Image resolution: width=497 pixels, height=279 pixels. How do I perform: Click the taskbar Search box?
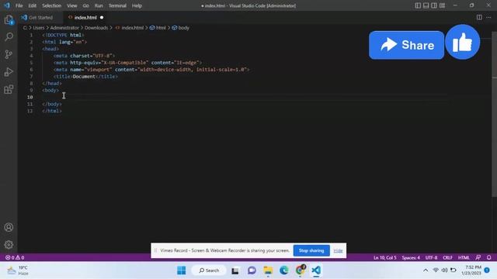pos(209,270)
